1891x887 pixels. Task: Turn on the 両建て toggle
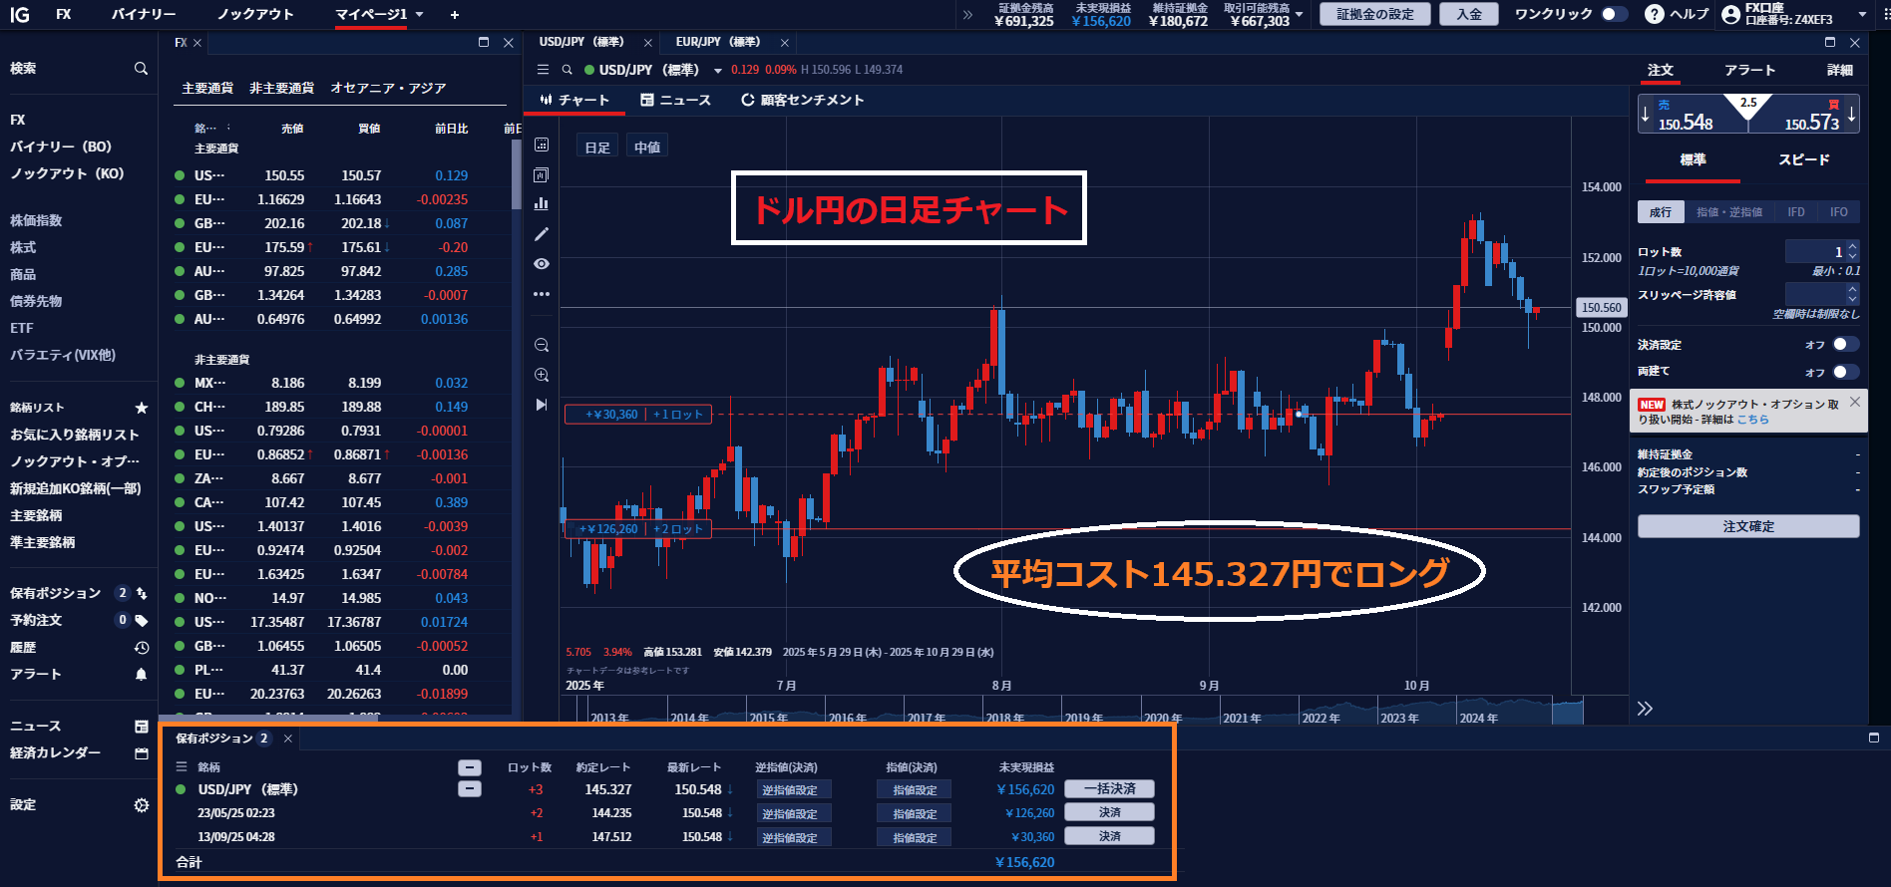tap(1845, 372)
